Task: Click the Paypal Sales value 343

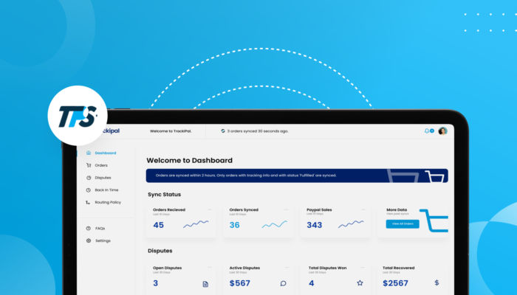Action: click(314, 225)
